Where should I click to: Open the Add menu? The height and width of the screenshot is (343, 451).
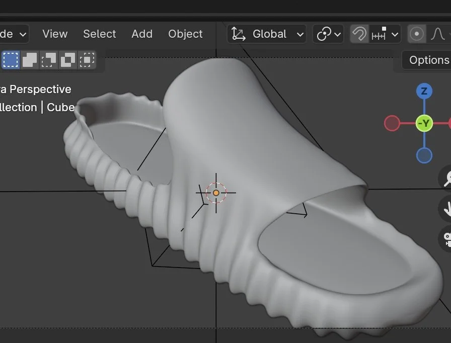coord(142,34)
